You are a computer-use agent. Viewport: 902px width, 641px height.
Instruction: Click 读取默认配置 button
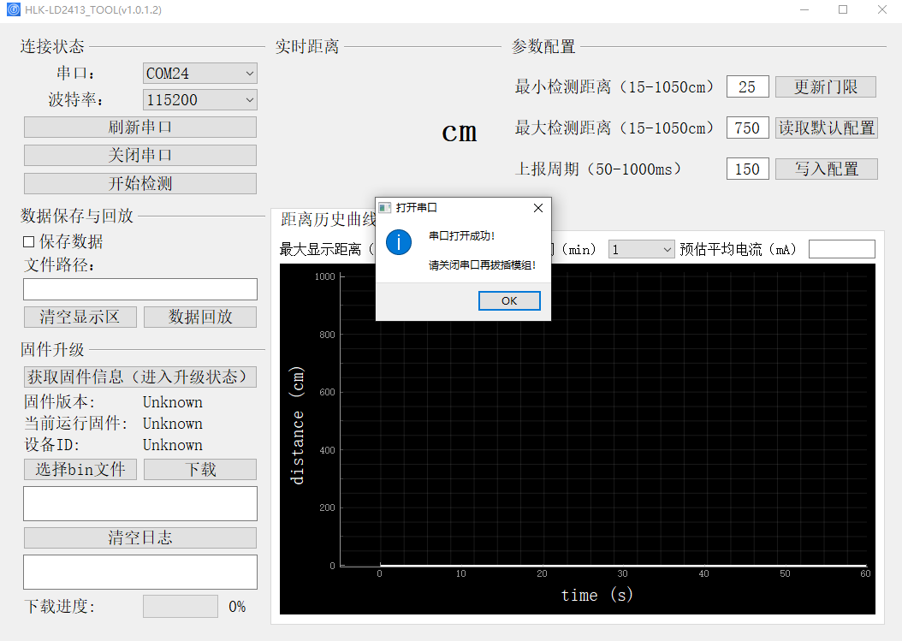tap(826, 128)
